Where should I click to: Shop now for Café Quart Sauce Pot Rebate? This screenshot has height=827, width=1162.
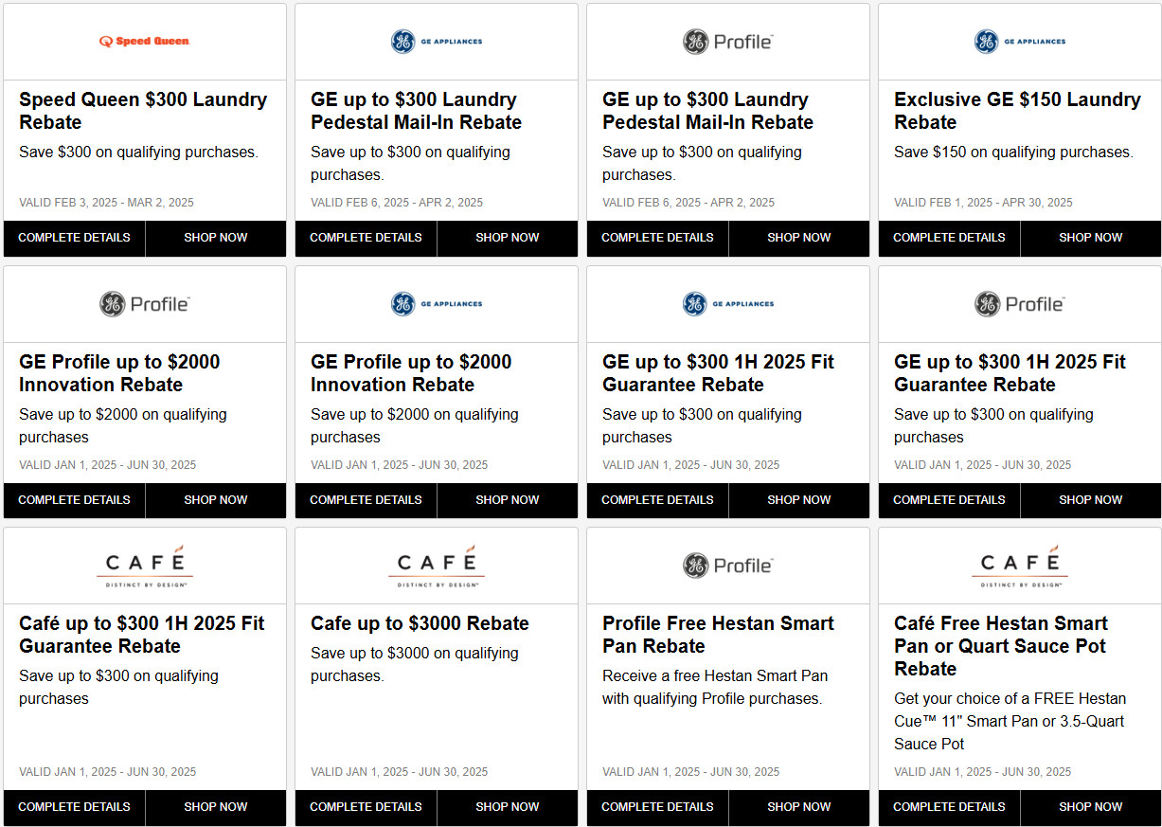click(1091, 807)
